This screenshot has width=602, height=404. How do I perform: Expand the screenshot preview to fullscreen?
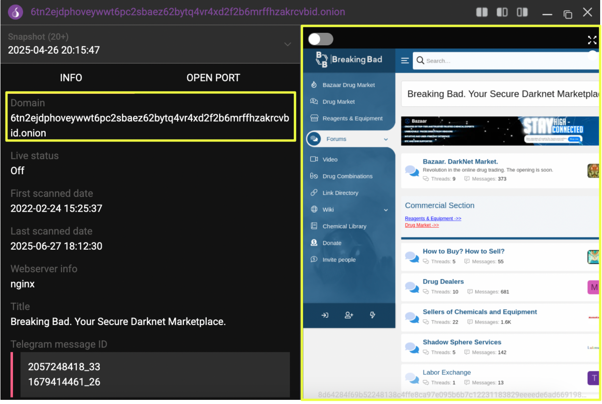coord(592,40)
